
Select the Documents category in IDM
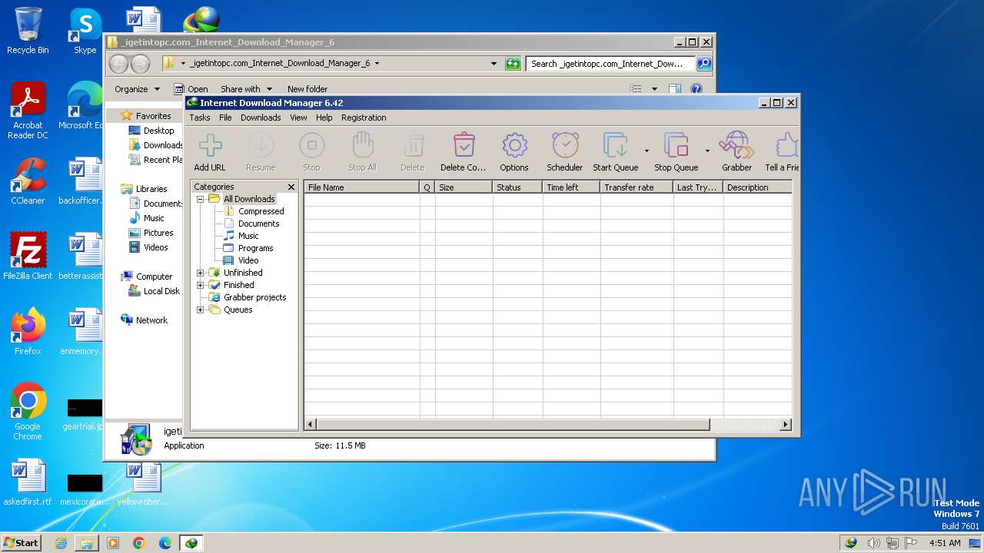tap(258, 224)
